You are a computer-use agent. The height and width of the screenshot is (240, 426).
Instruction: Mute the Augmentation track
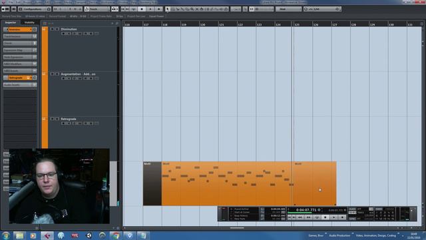pyautogui.click(x=52, y=74)
